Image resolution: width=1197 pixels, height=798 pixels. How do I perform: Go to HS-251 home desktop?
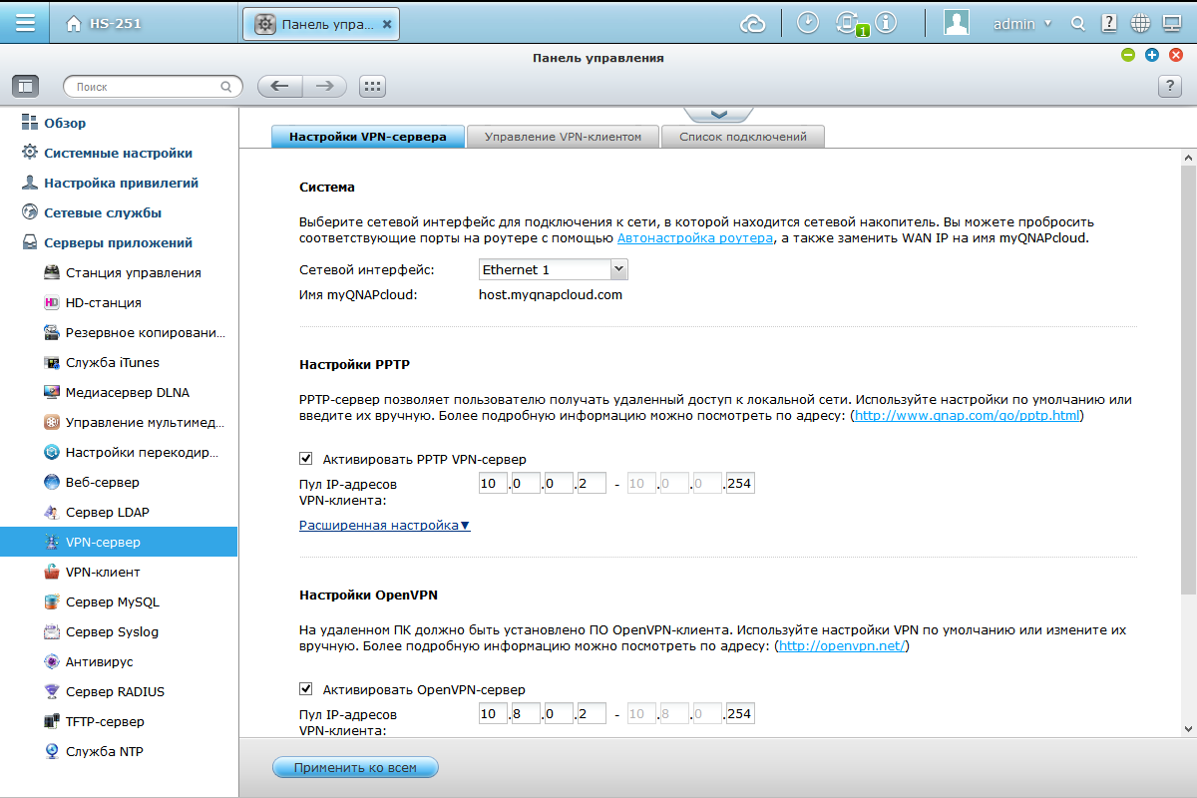tap(105, 23)
